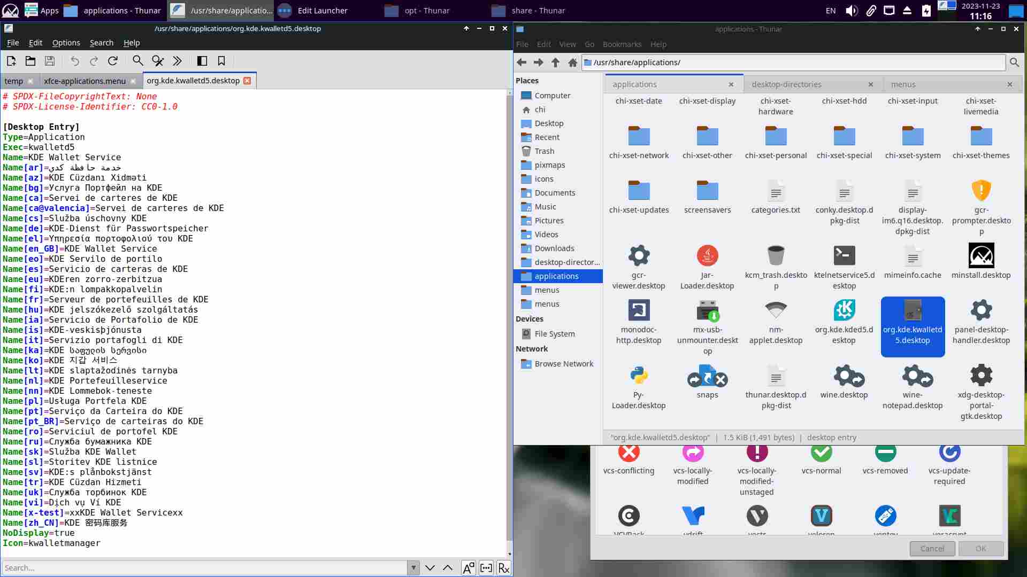Jump to next search match chevron
Image resolution: width=1027 pixels, height=577 pixels.
click(x=430, y=568)
